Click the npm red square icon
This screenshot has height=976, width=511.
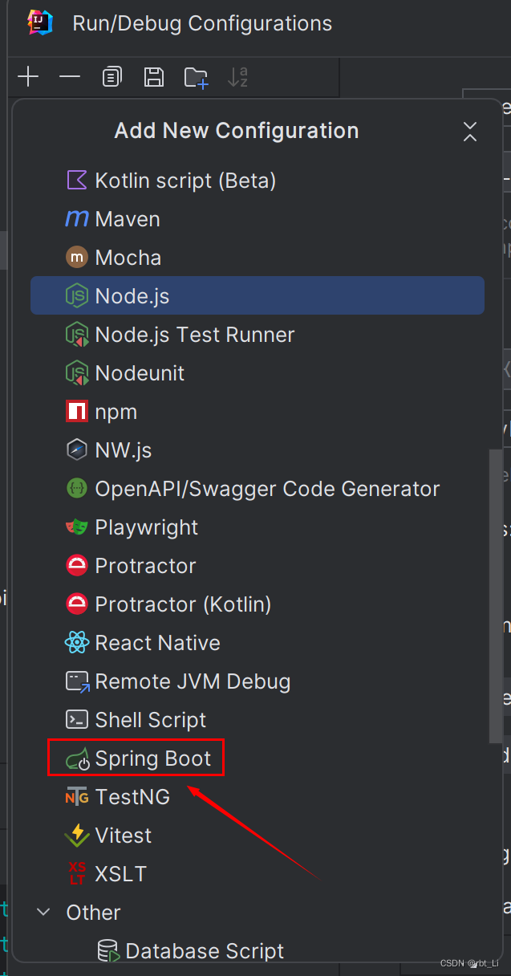[x=77, y=412]
